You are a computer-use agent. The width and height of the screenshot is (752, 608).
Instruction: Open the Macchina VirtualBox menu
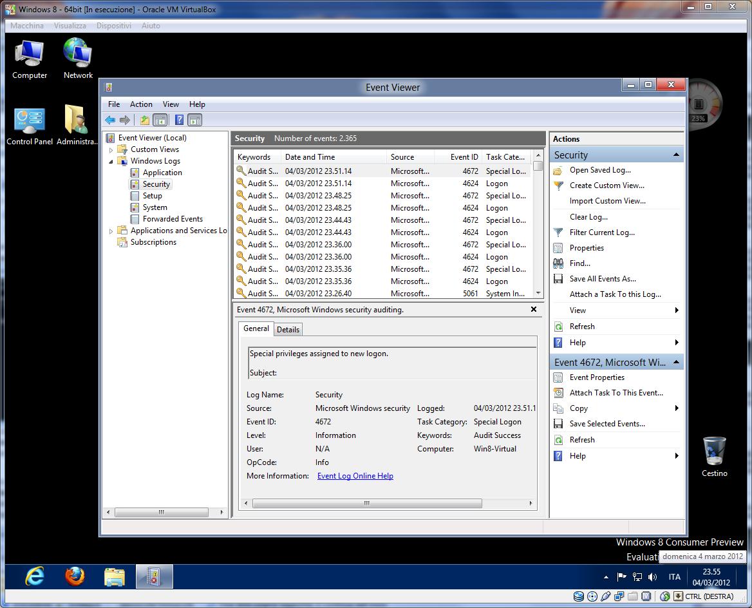click(x=27, y=25)
